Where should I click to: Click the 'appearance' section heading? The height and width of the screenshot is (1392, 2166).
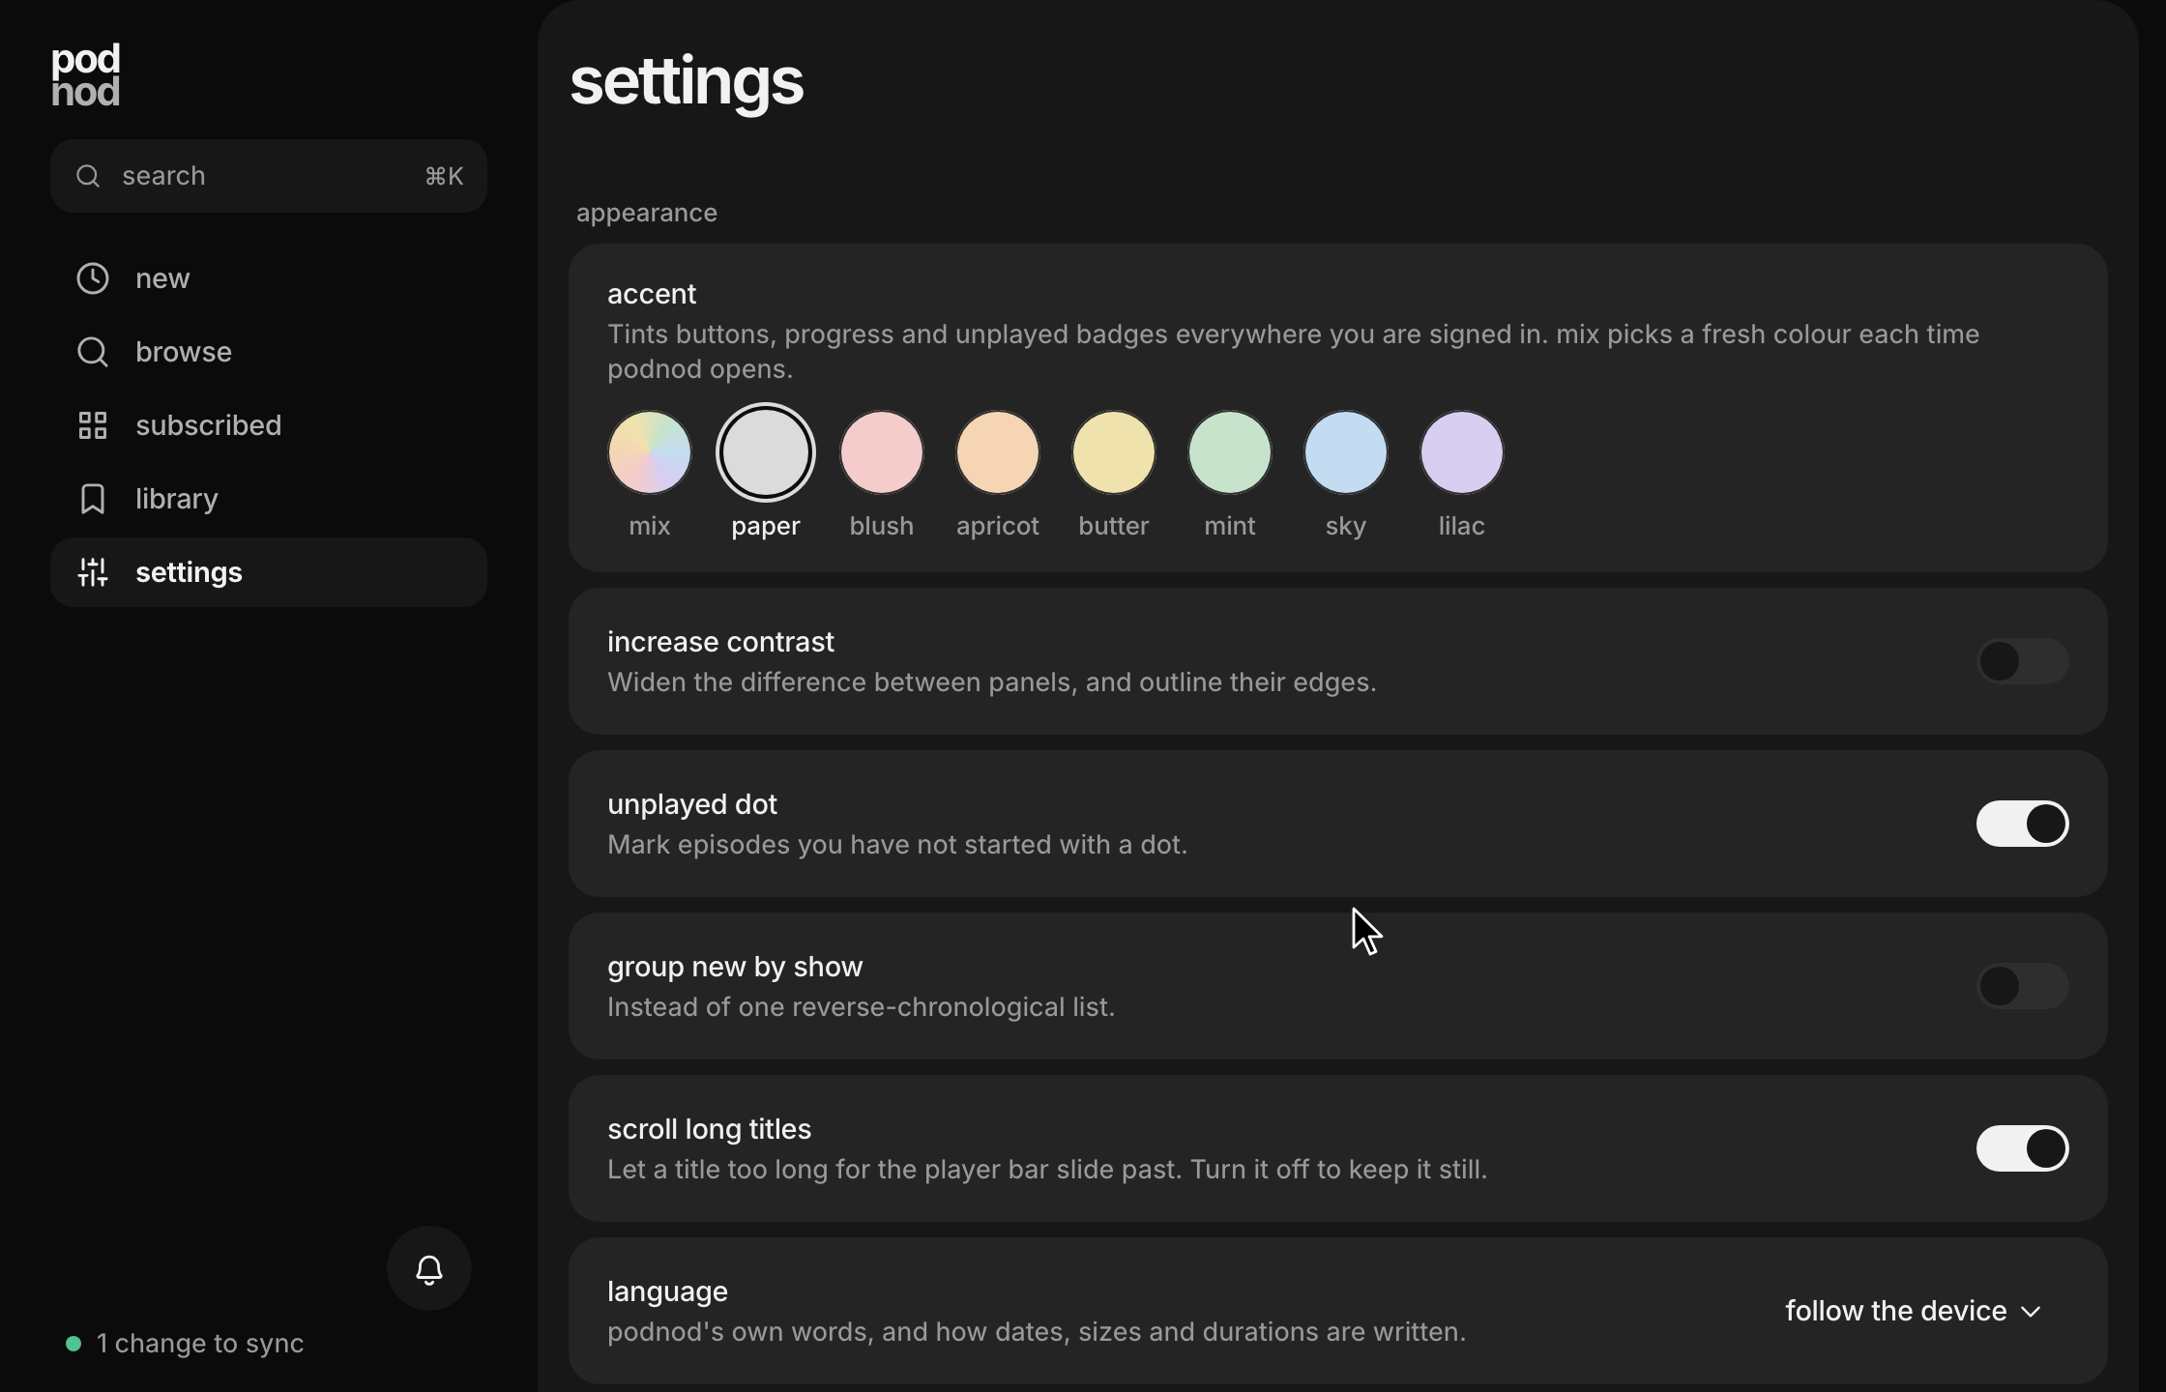tap(647, 214)
